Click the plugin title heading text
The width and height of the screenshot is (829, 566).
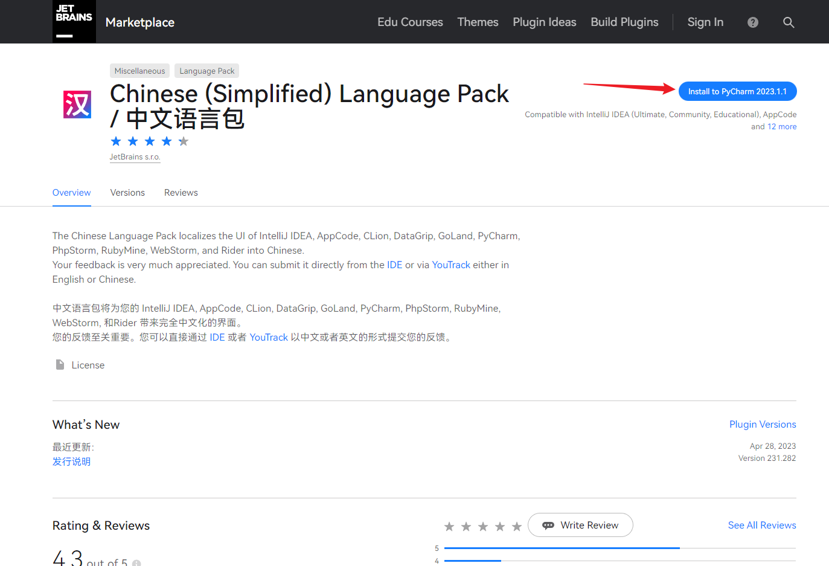tap(309, 106)
